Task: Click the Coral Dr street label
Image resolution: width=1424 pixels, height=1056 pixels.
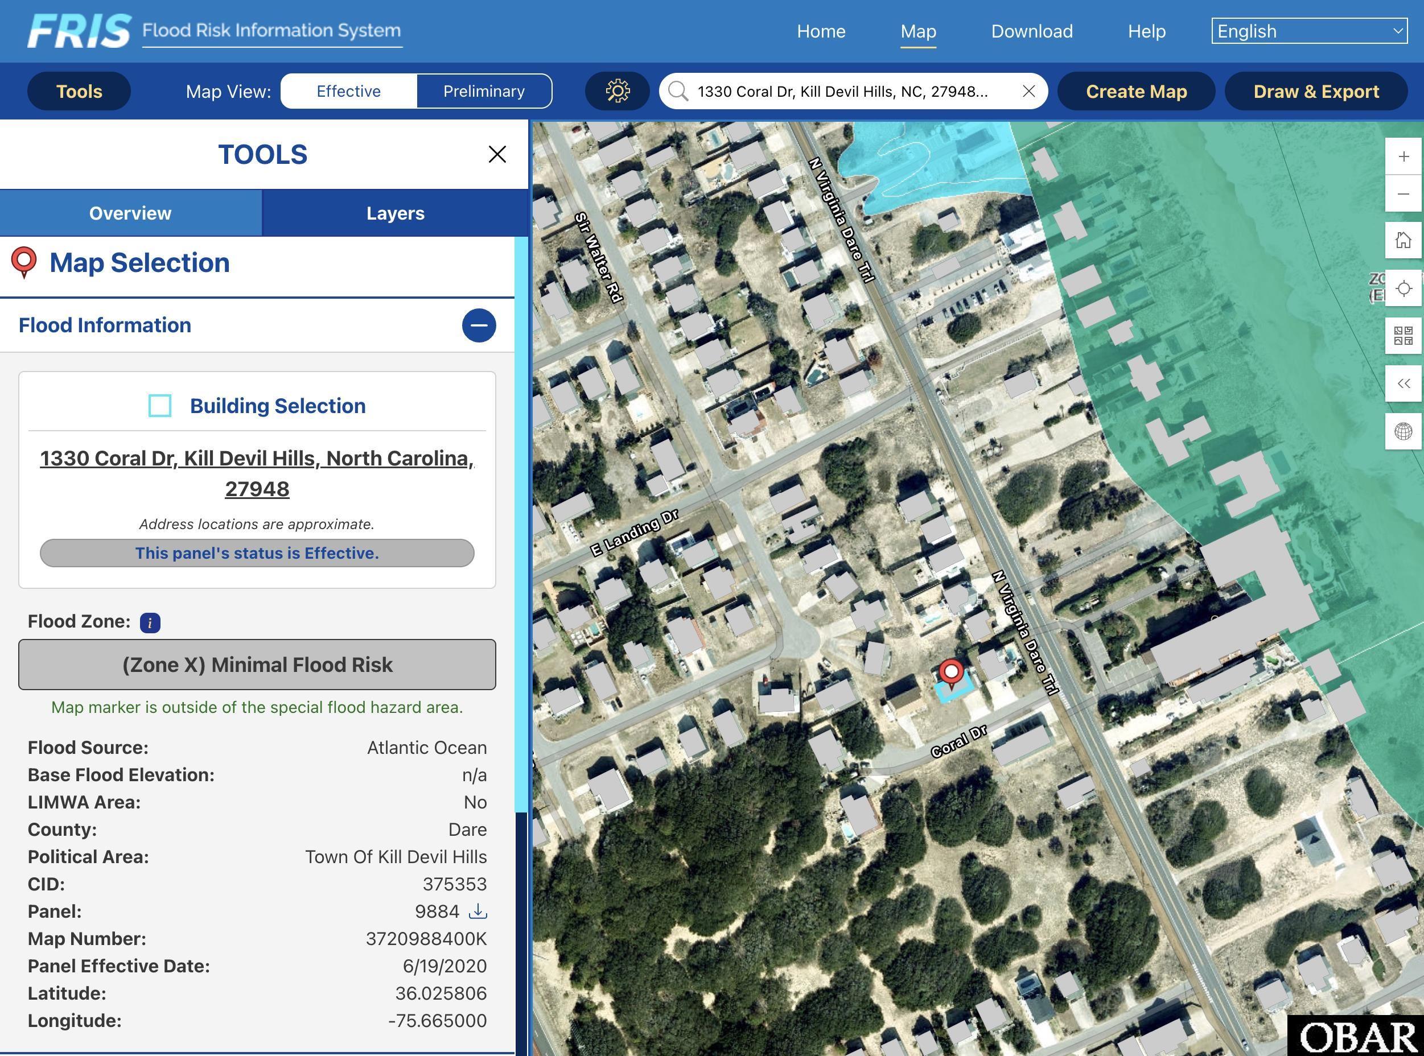Action: coord(958,741)
